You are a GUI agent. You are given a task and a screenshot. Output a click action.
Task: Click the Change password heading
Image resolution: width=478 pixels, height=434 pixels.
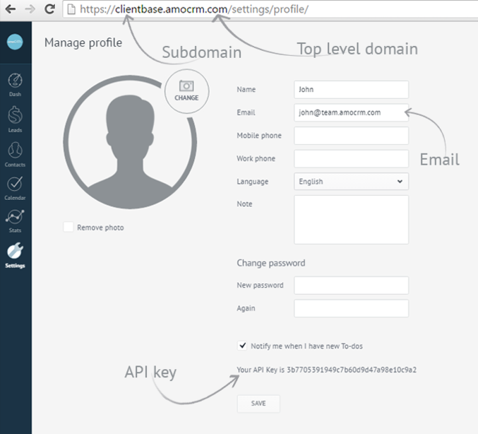pos(271,263)
